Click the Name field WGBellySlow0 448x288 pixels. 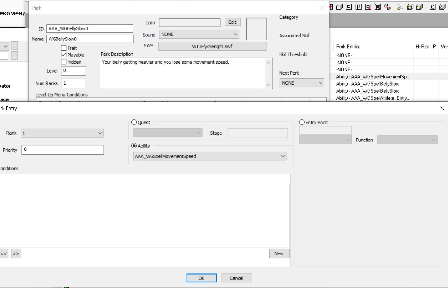coord(90,39)
